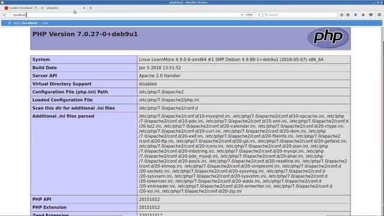Click the PHP Version 7.0.27-0+deb9u1 heading
This screenshot has width=384, height=216.
click(x=85, y=34)
